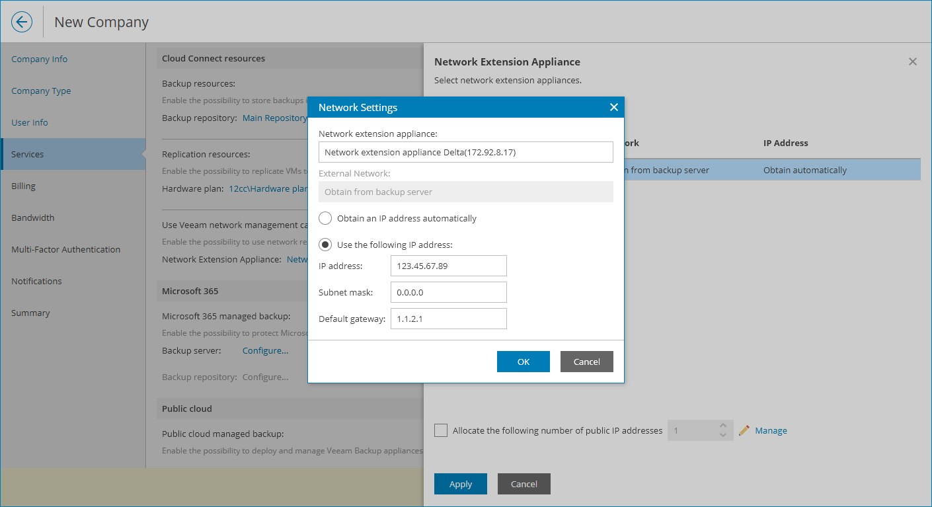Select Use the following IP address option
This screenshot has height=507, width=932.
click(325, 244)
